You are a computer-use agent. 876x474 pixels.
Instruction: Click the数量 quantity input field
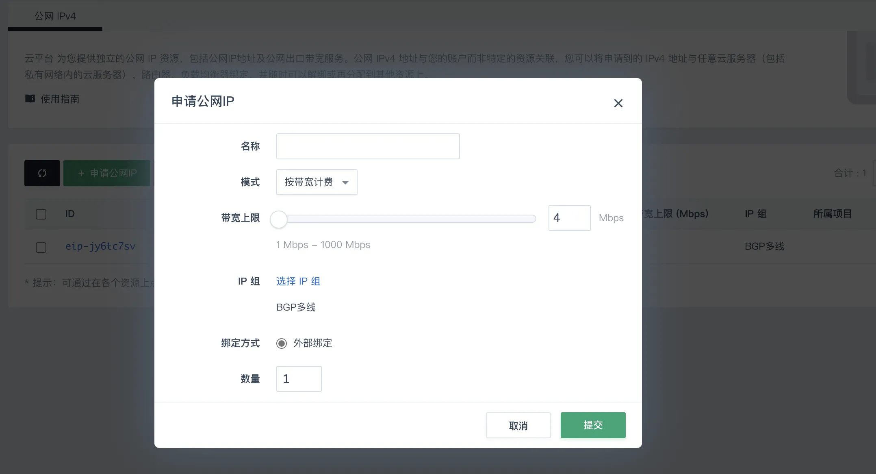[299, 378]
